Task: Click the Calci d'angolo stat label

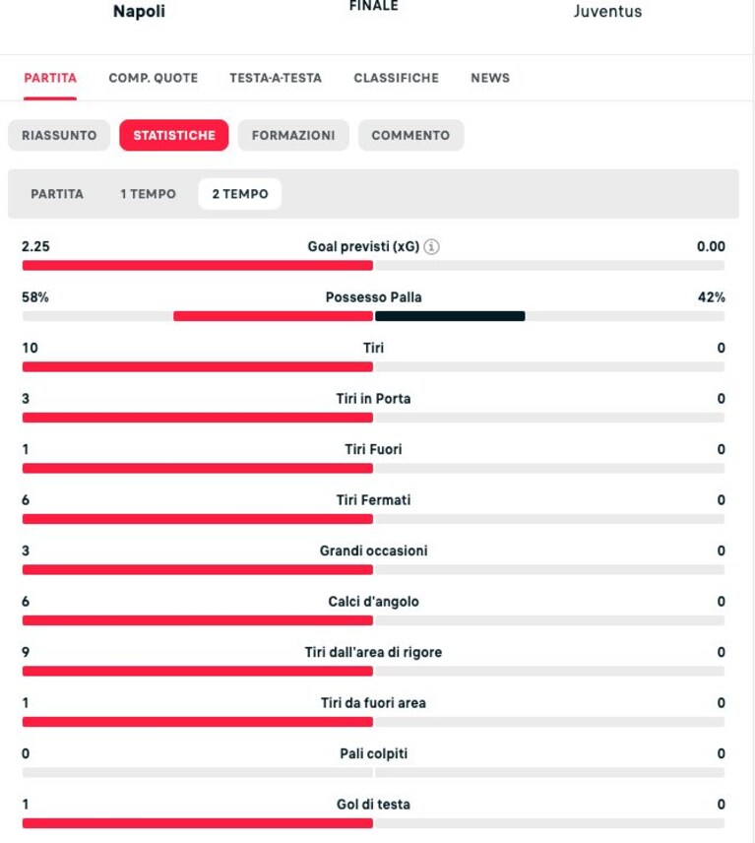Action: 373,602
